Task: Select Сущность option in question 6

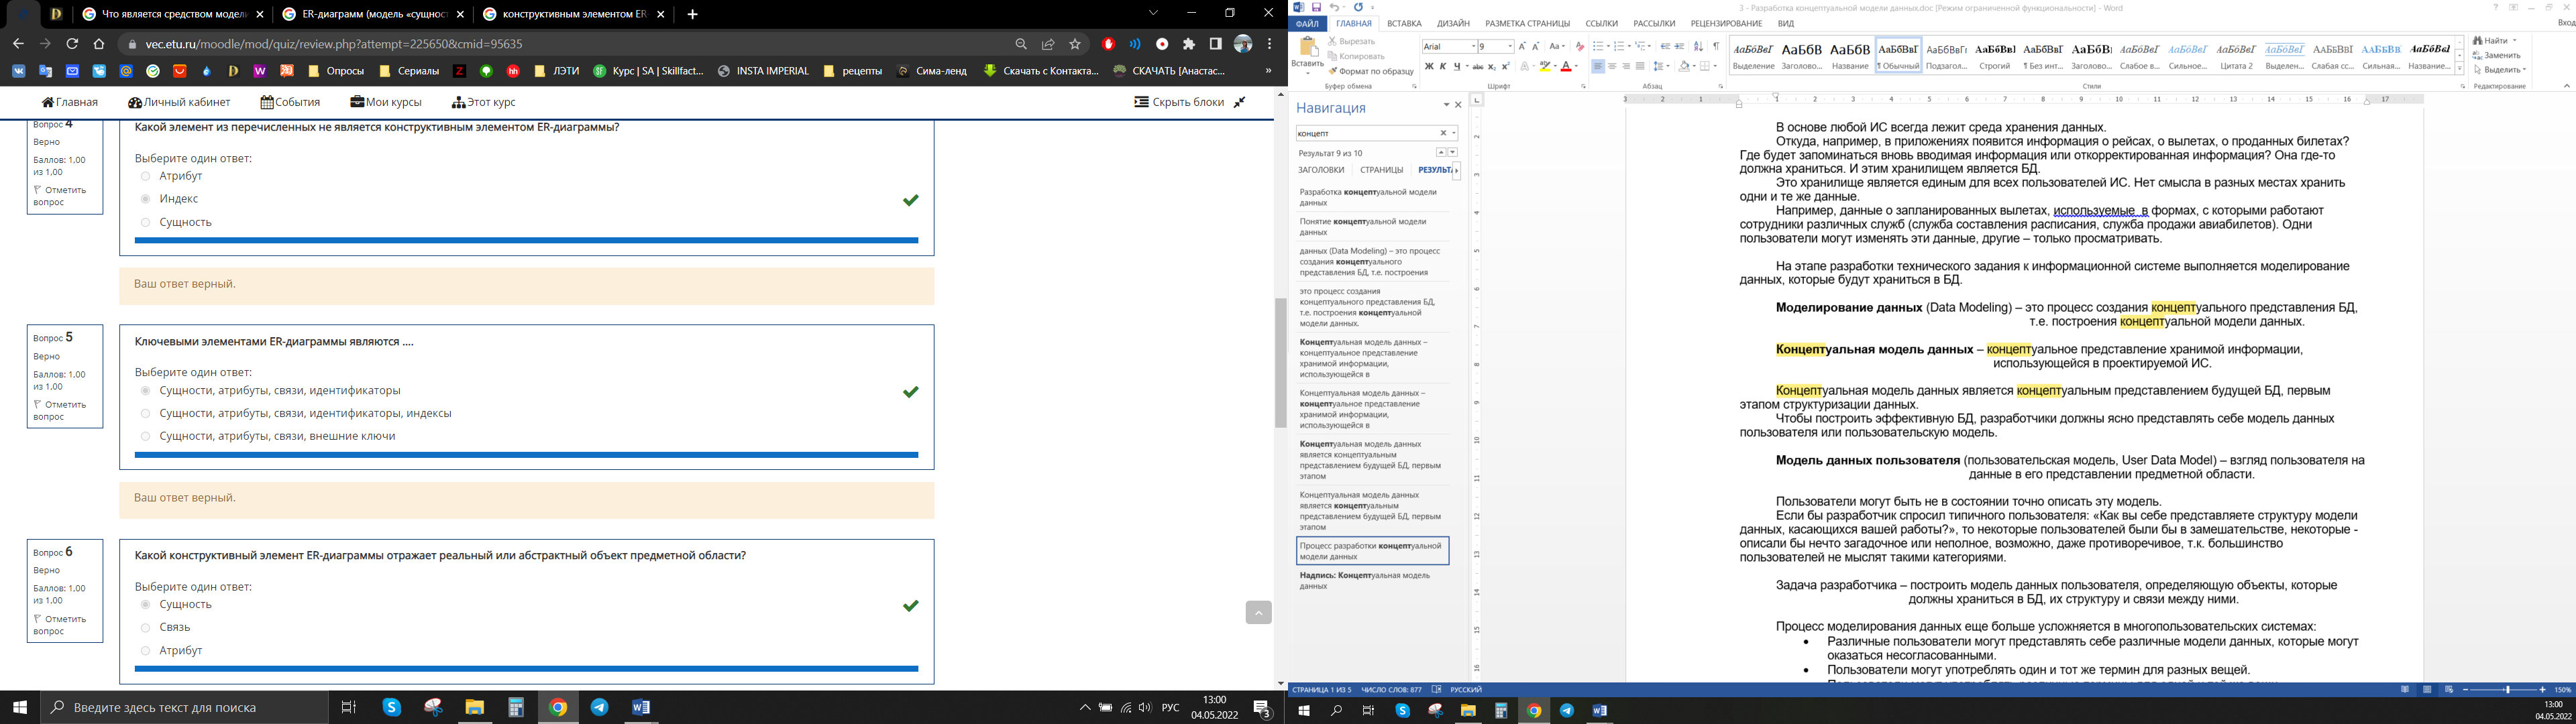Action: click(x=145, y=605)
